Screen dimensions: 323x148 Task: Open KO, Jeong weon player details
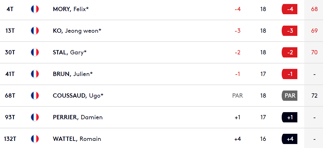click(x=77, y=31)
